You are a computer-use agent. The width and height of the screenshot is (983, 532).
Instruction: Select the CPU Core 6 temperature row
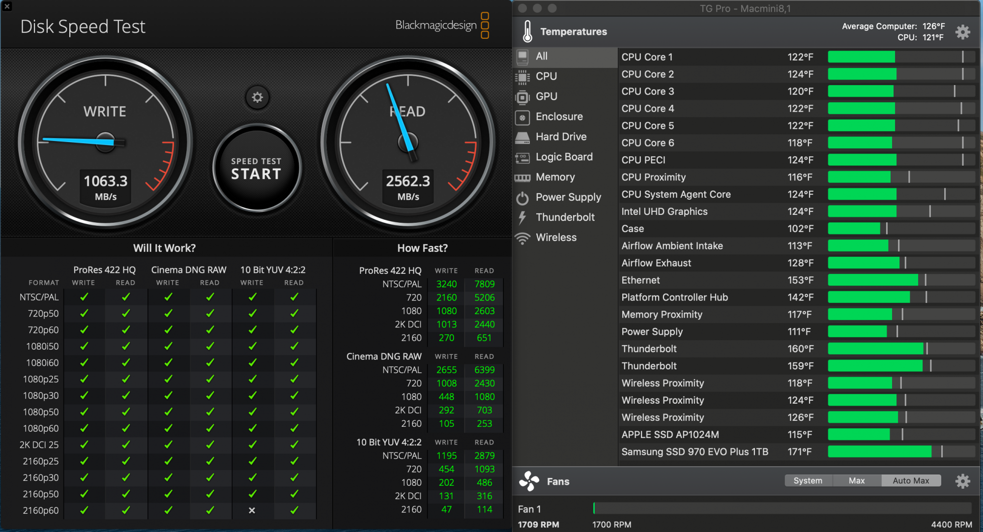798,143
